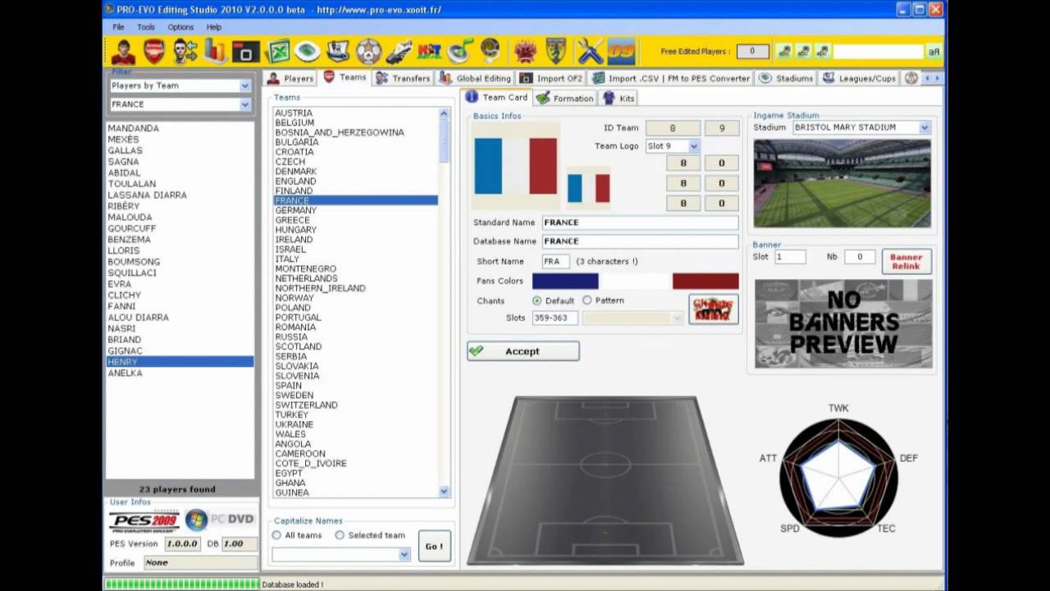
Task: Open the Kits sub-tab
Action: point(619,98)
